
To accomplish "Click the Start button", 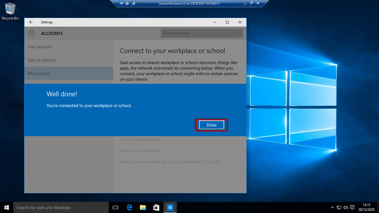I will point(6,207).
